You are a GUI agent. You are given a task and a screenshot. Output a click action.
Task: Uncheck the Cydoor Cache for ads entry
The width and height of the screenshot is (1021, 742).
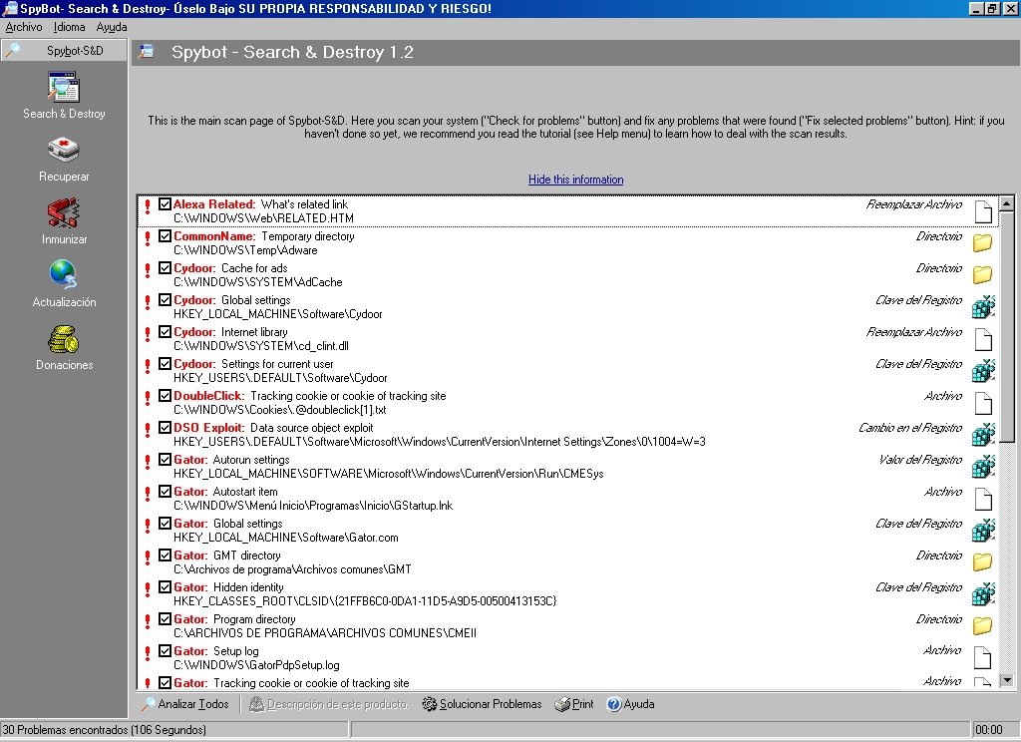click(165, 267)
